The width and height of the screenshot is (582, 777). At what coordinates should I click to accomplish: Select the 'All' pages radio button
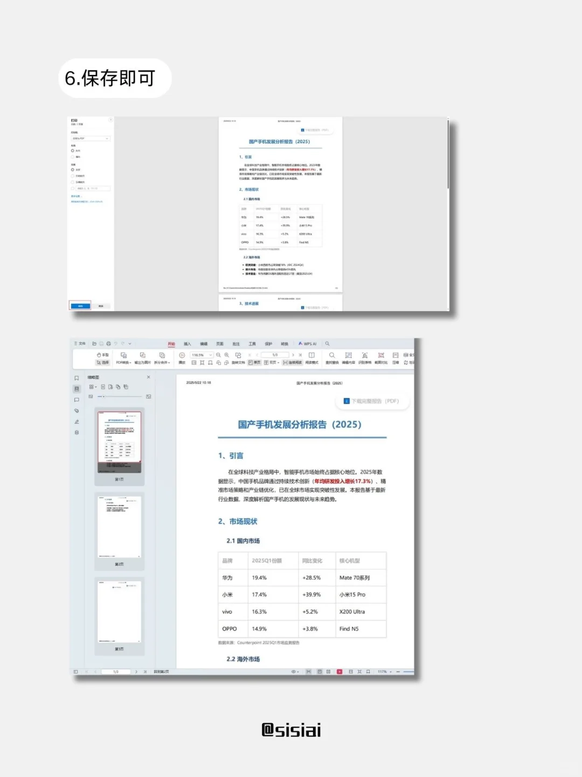[73, 170]
